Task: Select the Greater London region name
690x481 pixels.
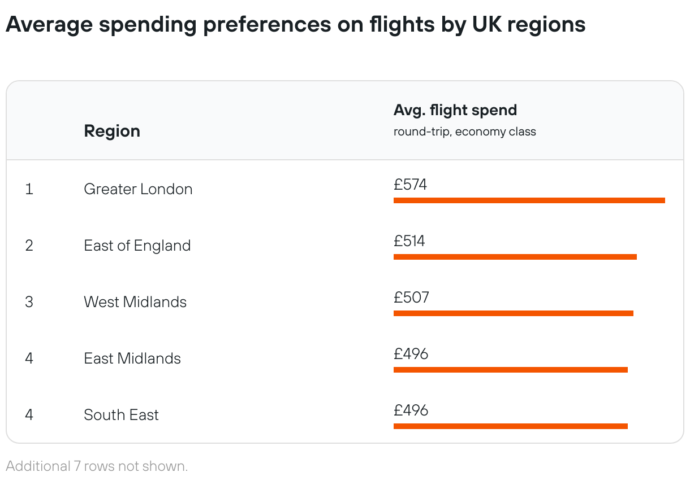Action: point(138,189)
